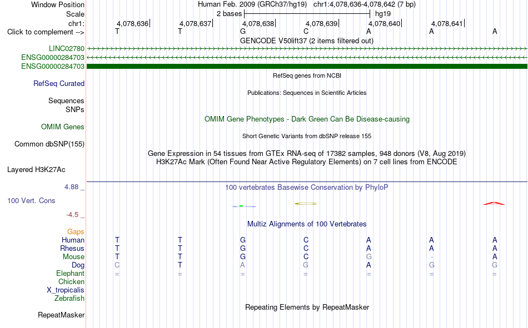Click the SNPs track label

tap(75, 110)
